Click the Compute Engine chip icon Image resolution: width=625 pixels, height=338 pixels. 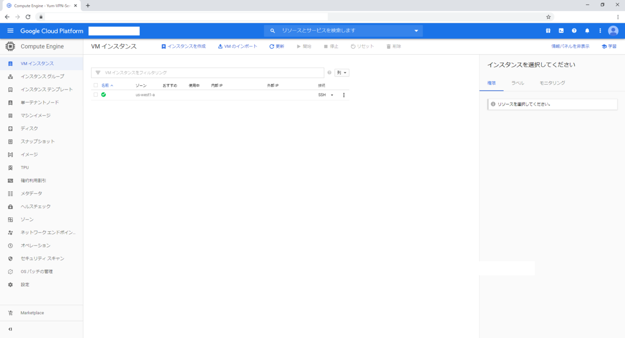(10, 46)
